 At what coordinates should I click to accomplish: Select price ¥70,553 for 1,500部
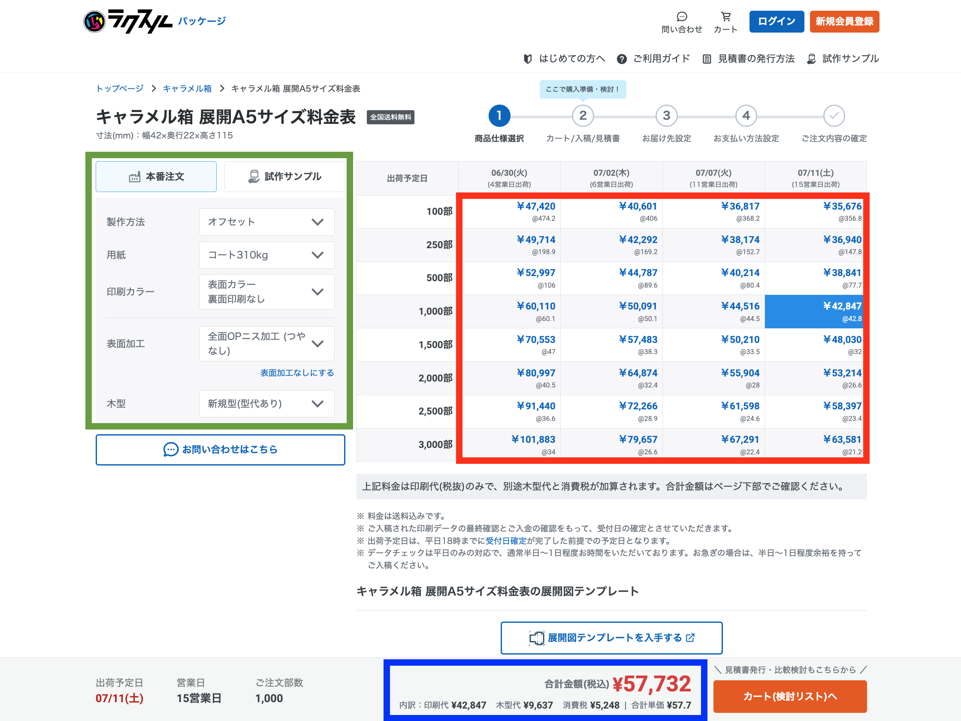pyautogui.click(x=510, y=345)
